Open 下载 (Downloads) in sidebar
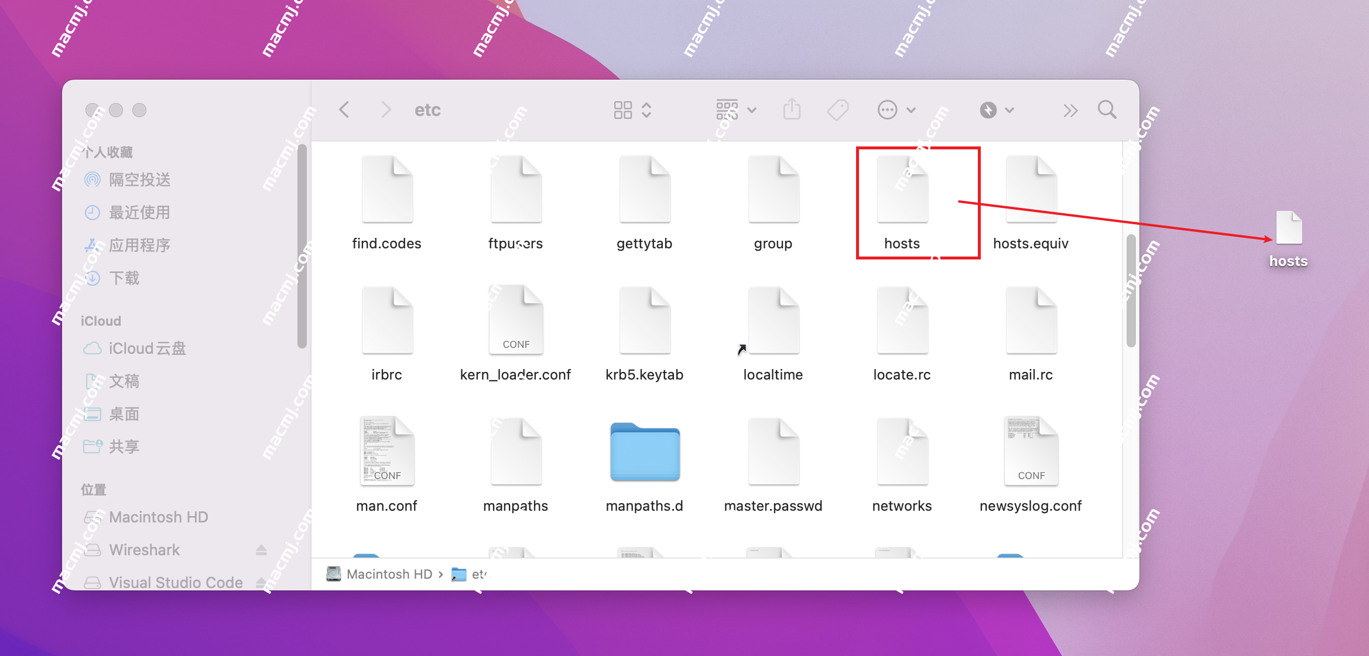The width and height of the screenshot is (1369, 656). coord(112,278)
